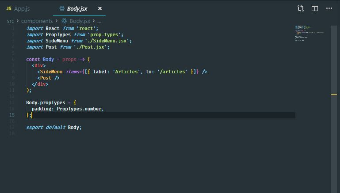
Task: Click the src breadcrumb
Action: (11, 21)
